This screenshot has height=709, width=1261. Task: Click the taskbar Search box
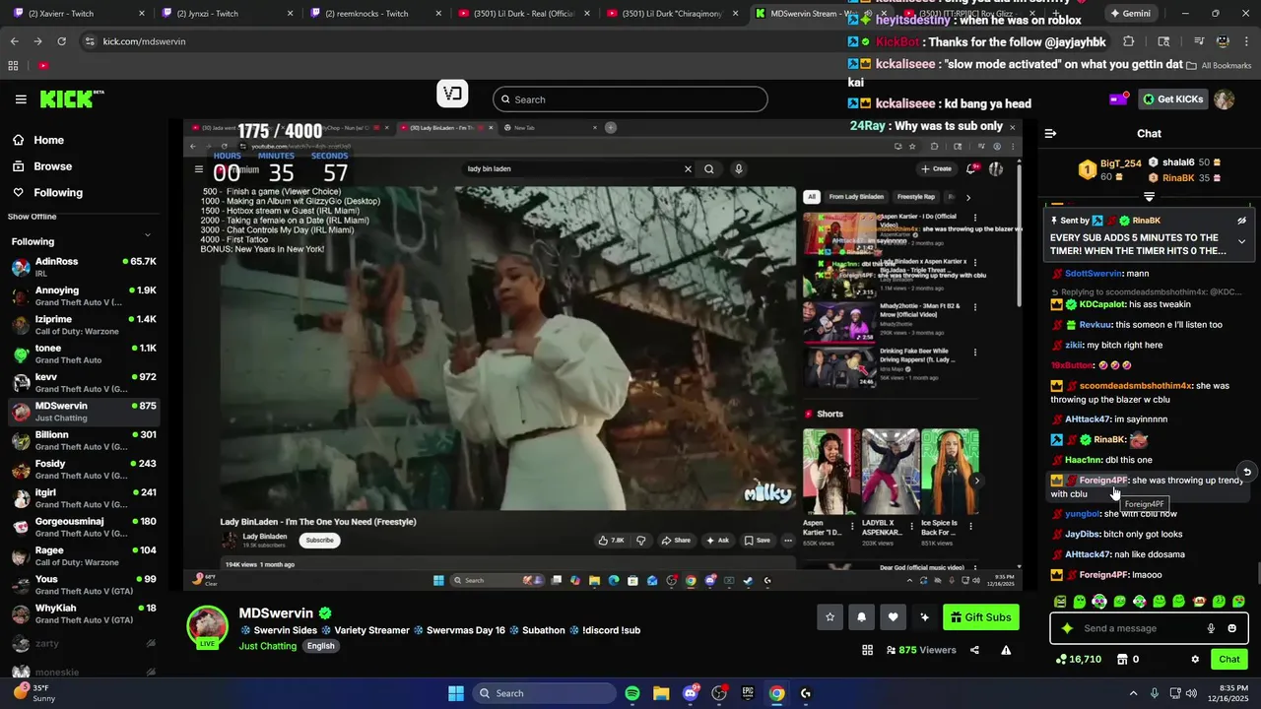pyautogui.click(x=542, y=693)
